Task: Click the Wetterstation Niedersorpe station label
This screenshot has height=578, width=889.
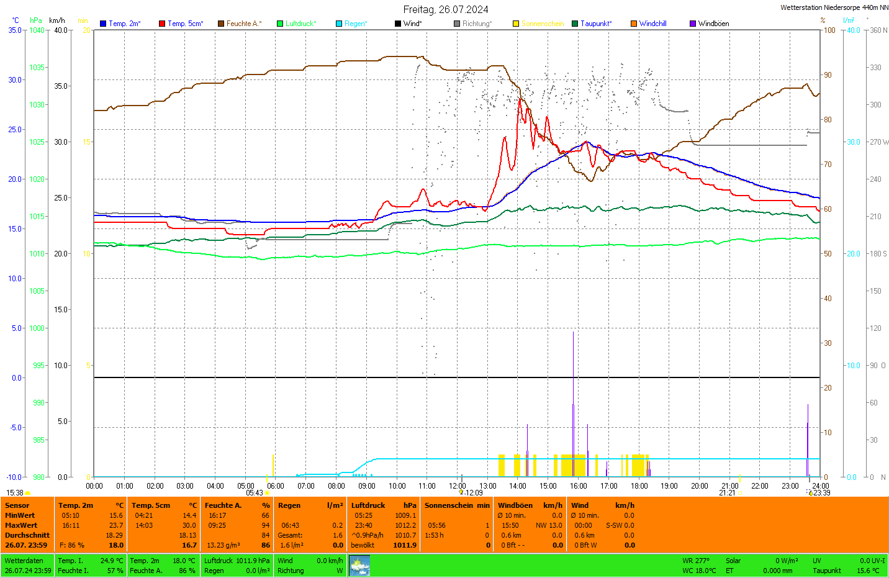Action: tap(834, 7)
